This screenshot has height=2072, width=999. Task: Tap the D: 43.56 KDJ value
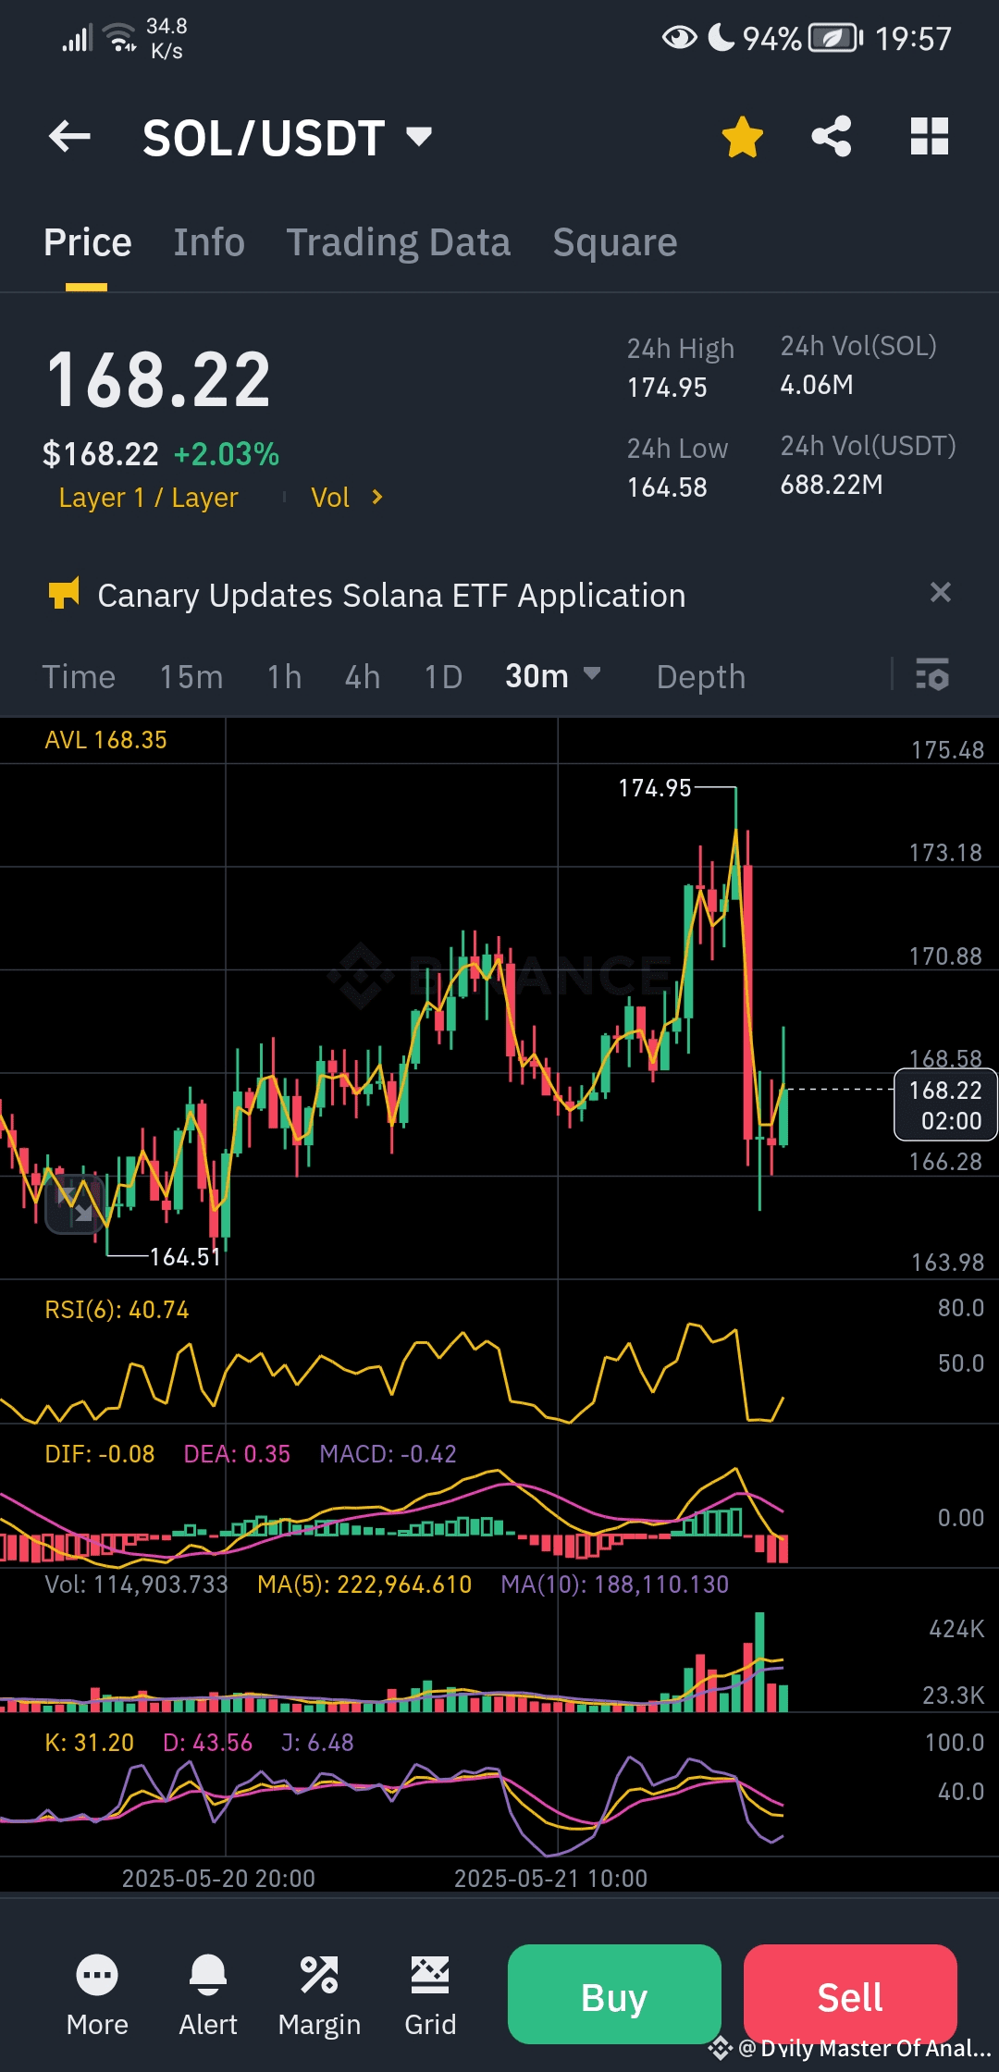pos(207,1743)
